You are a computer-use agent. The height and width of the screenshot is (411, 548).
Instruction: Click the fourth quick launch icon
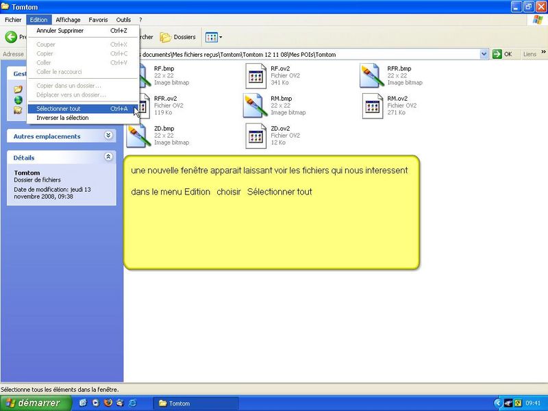(121, 403)
